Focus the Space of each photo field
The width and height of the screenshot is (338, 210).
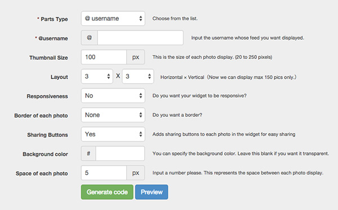coord(104,173)
